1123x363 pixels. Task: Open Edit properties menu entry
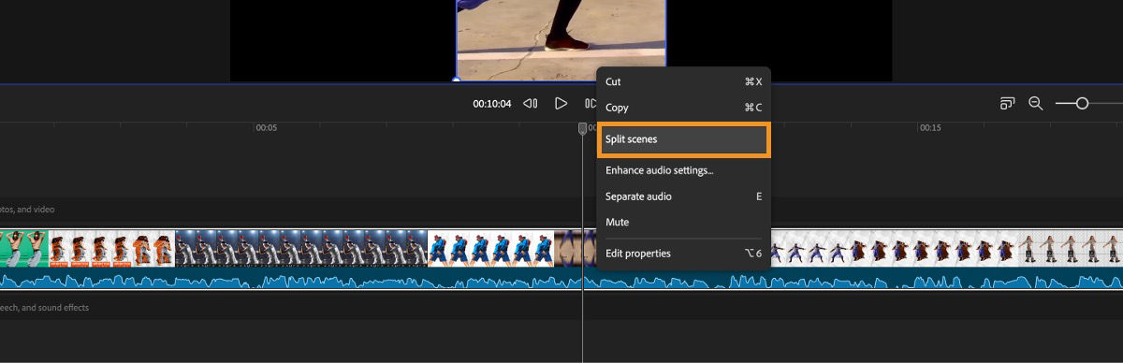pos(683,254)
